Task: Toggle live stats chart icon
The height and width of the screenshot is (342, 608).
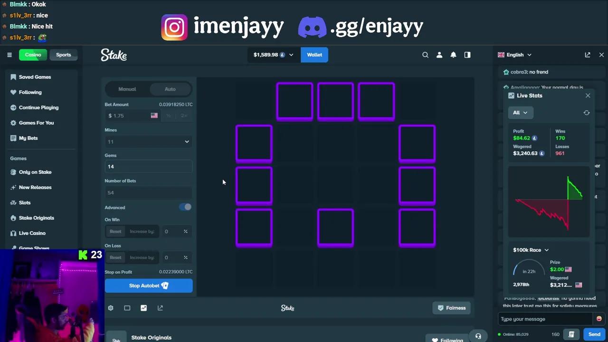Action: pos(143,308)
